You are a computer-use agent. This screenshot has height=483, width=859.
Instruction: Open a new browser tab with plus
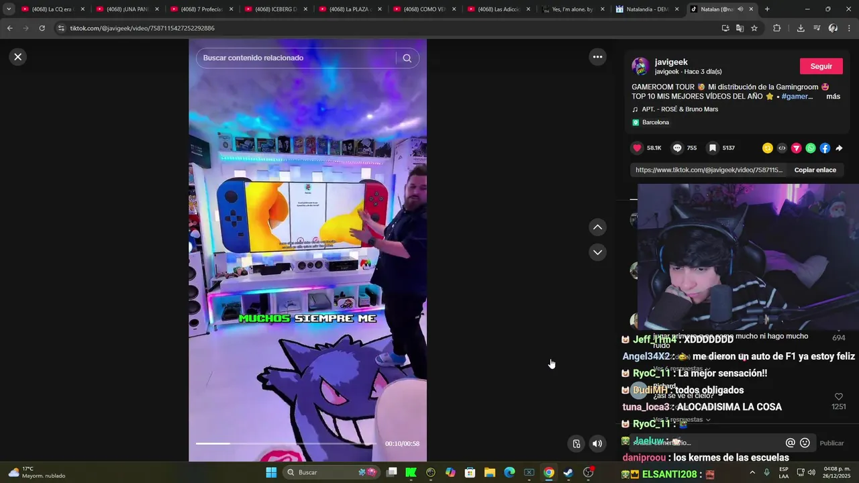click(x=767, y=9)
